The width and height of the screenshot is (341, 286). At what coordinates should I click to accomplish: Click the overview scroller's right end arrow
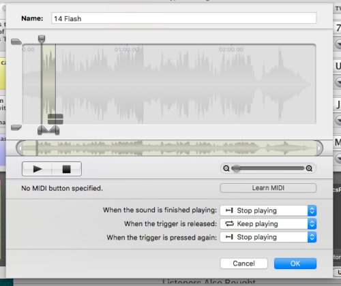(319, 148)
